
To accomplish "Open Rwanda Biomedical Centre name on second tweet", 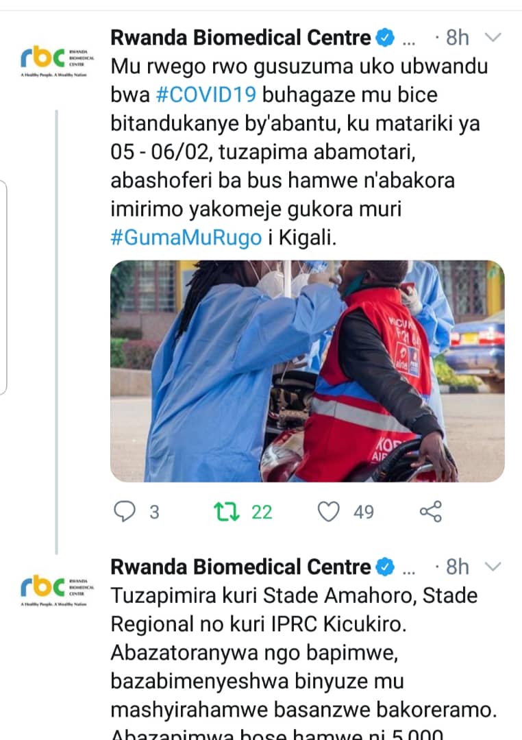I will pyautogui.click(x=240, y=567).
